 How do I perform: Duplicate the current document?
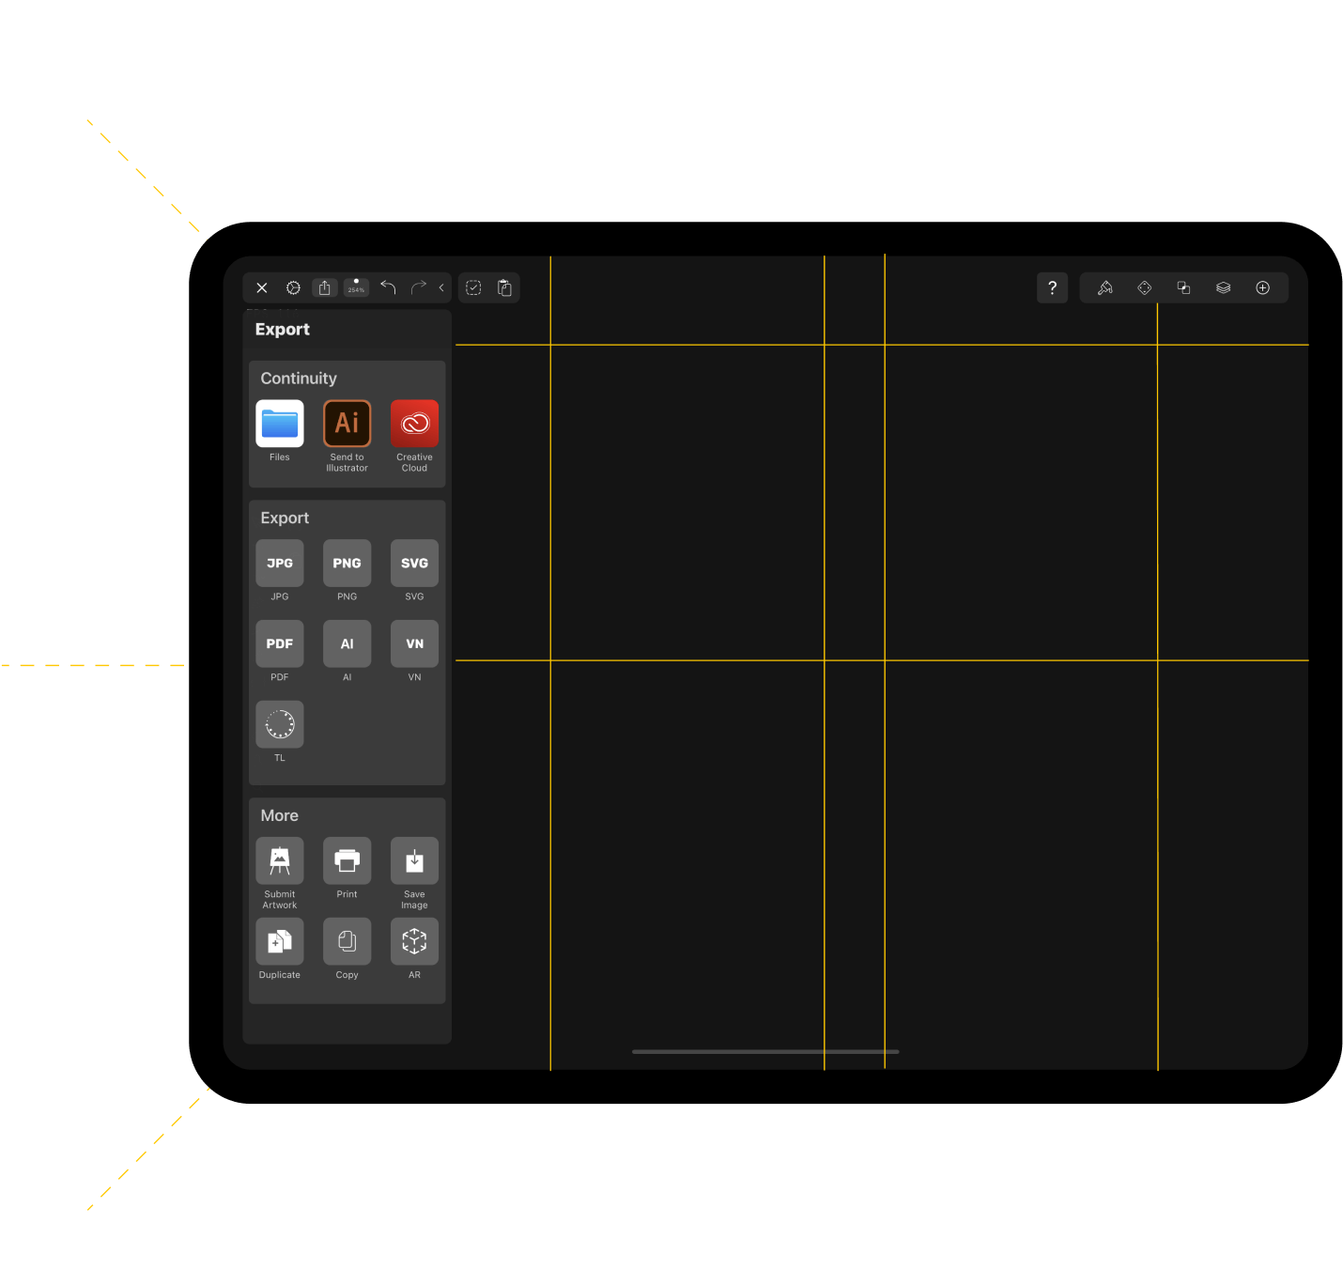click(x=279, y=941)
